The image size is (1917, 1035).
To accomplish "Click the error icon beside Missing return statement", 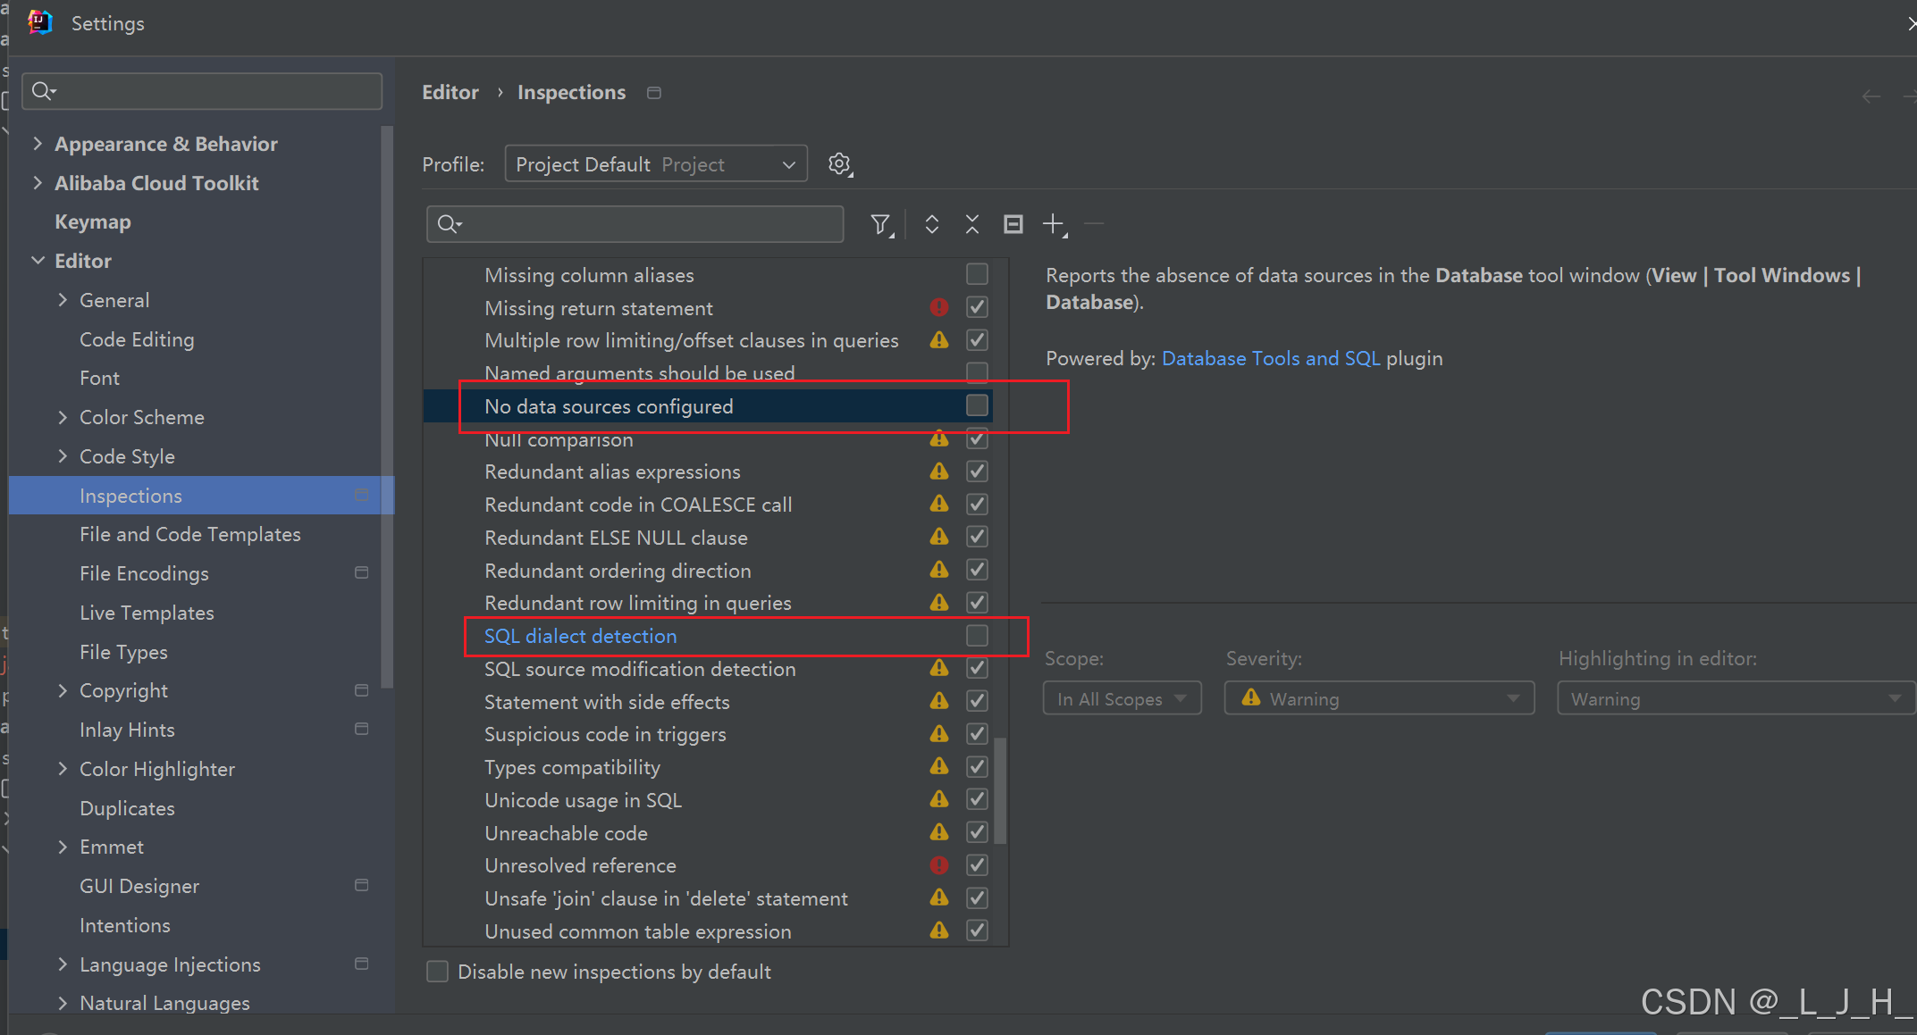I will [938, 308].
